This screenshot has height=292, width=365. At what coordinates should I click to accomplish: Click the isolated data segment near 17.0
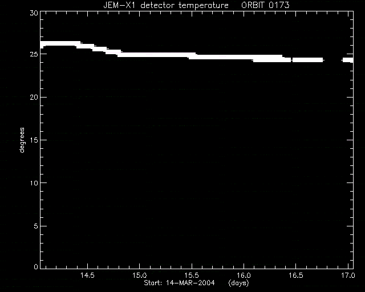point(348,60)
